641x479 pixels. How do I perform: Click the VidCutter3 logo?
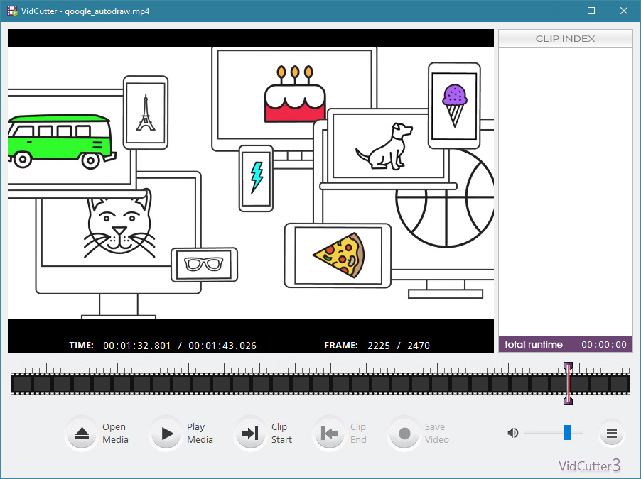click(x=589, y=466)
